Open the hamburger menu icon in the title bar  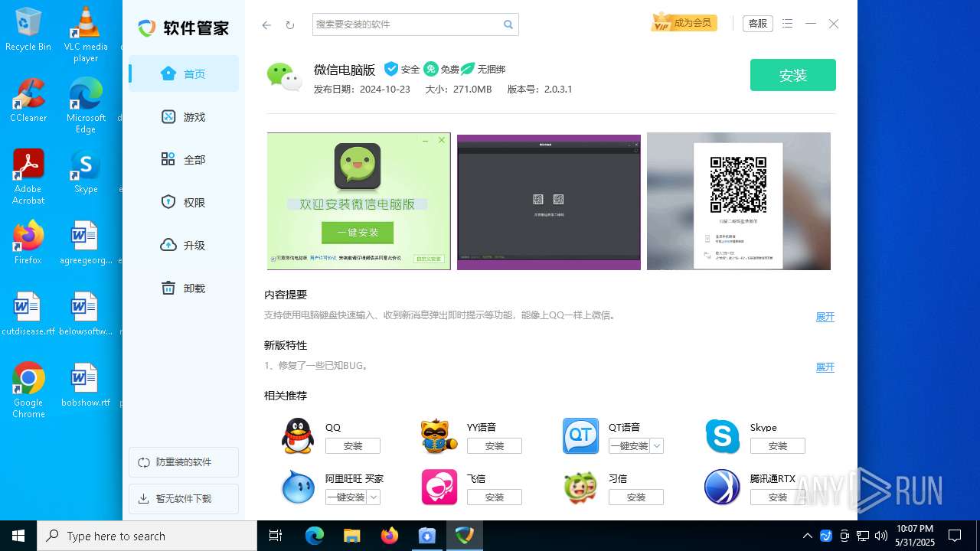pyautogui.click(x=788, y=24)
